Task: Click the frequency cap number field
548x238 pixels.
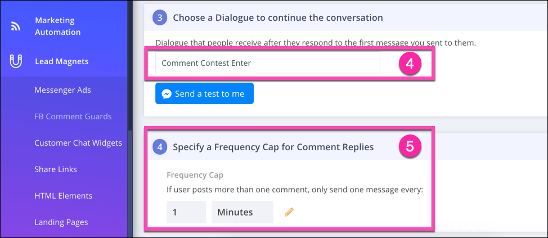Action: [x=186, y=212]
